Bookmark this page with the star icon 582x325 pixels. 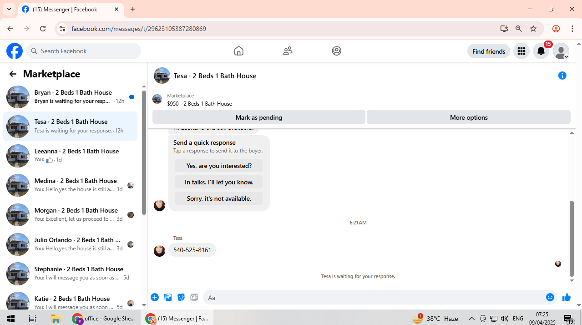(x=533, y=29)
